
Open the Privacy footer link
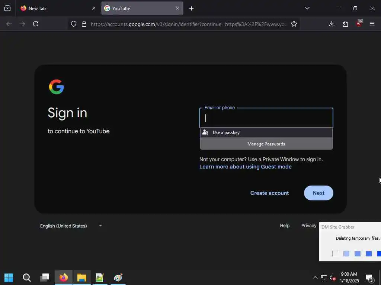pos(309,226)
